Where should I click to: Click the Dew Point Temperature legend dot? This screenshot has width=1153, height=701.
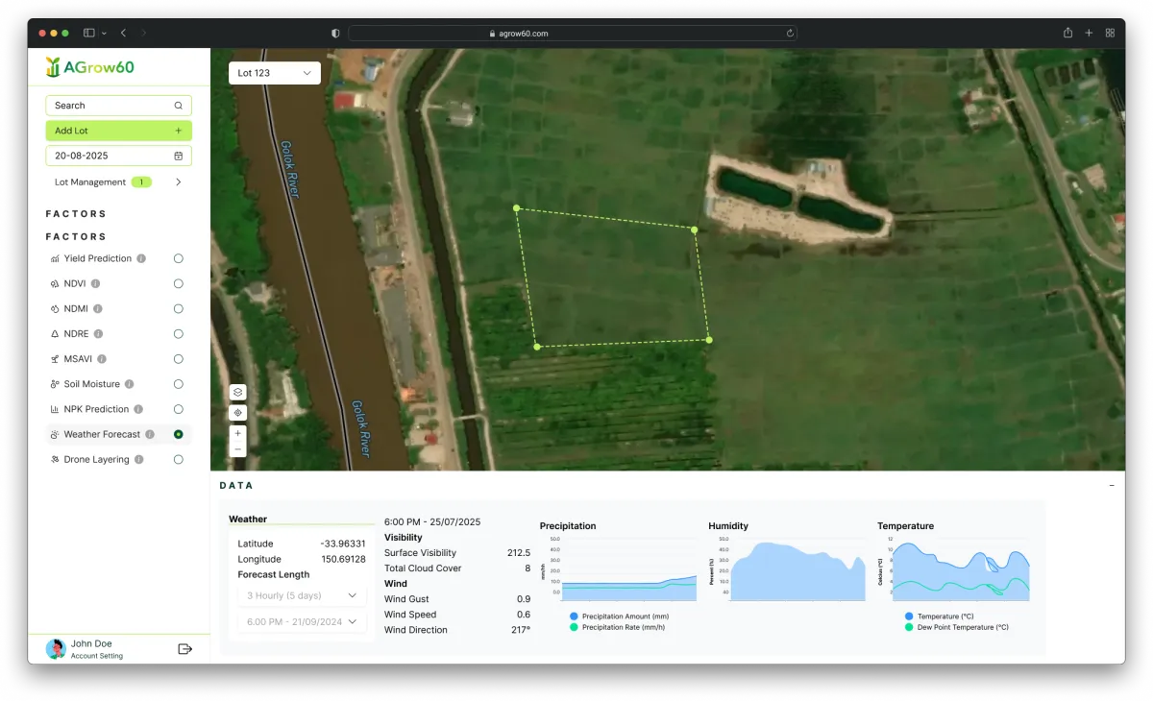pos(909,627)
